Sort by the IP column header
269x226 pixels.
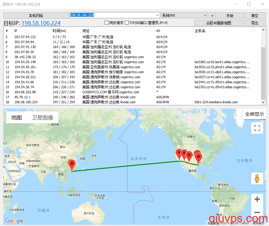[x=32, y=31]
